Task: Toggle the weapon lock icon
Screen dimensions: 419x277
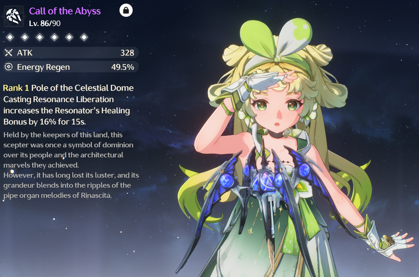Action: point(126,10)
